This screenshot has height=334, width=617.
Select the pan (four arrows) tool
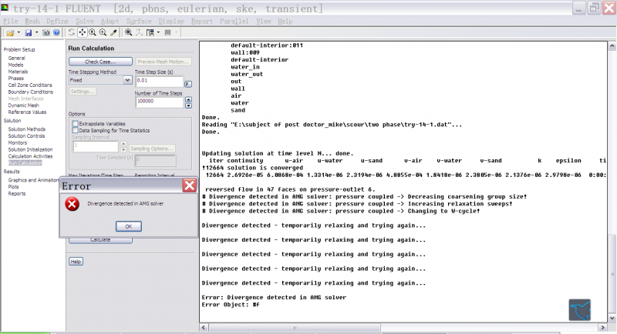coord(83,32)
